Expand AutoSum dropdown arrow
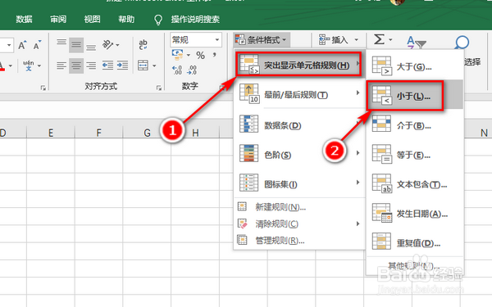The image size is (492, 307). pyautogui.click(x=390, y=40)
